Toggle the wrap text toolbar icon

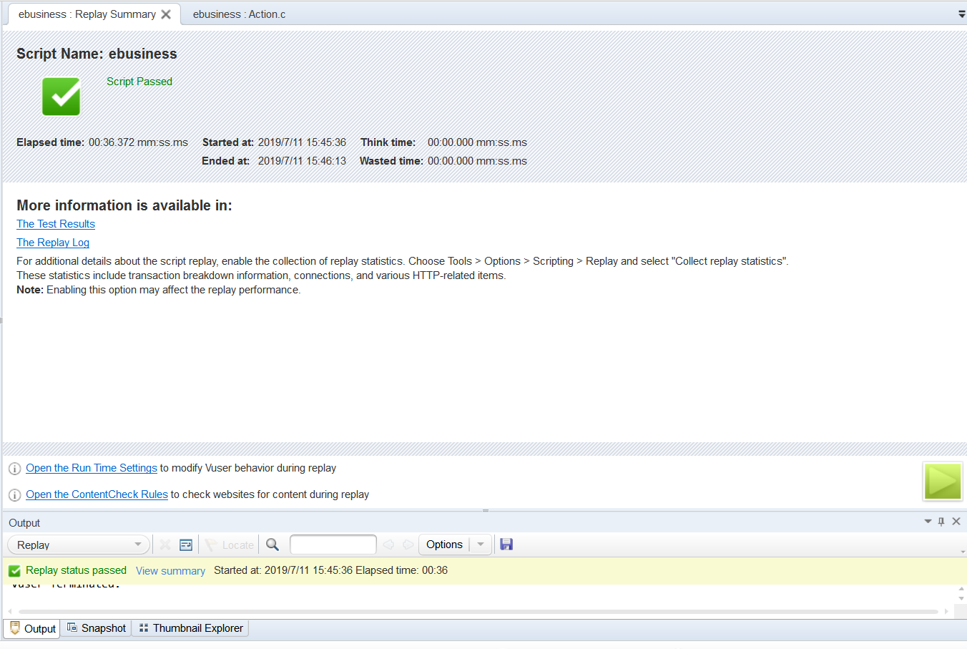(186, 545)
